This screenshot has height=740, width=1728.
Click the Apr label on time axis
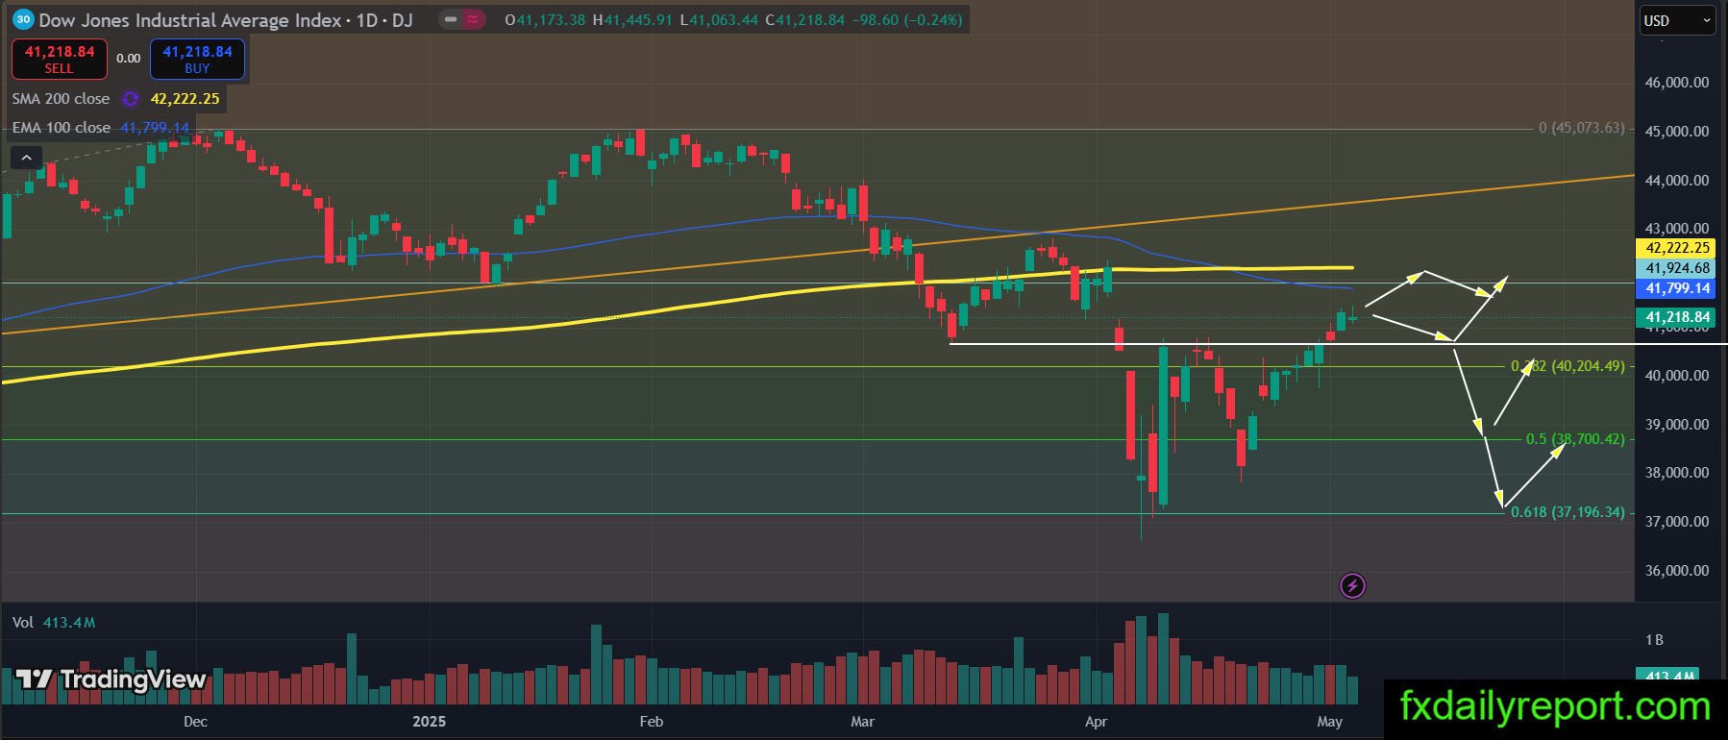1097,722
